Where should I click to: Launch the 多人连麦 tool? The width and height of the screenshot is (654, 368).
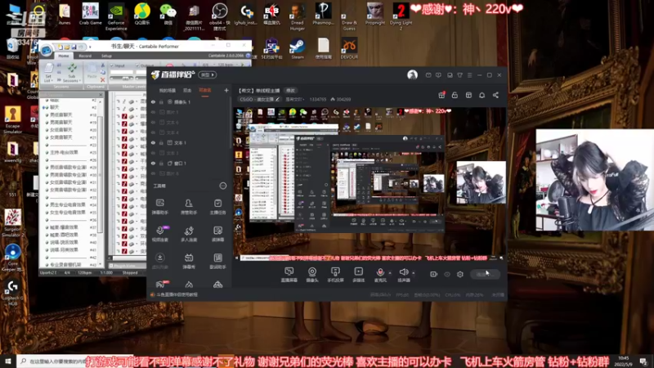click(189, 234)
